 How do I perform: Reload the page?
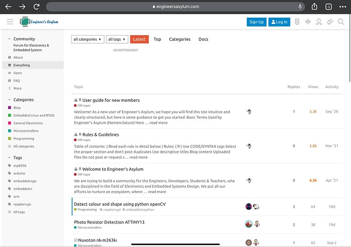click(x=37, y=7)
